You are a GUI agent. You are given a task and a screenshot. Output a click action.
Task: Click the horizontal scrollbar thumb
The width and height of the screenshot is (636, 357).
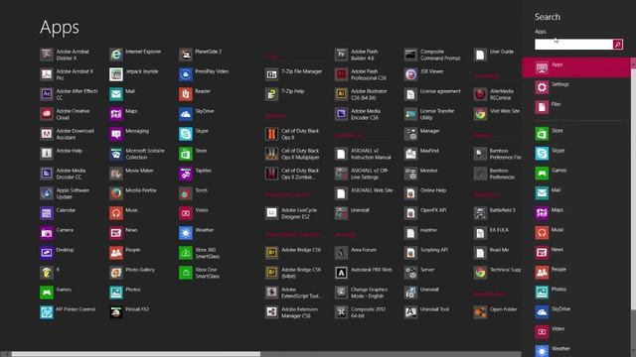[136, 354]
